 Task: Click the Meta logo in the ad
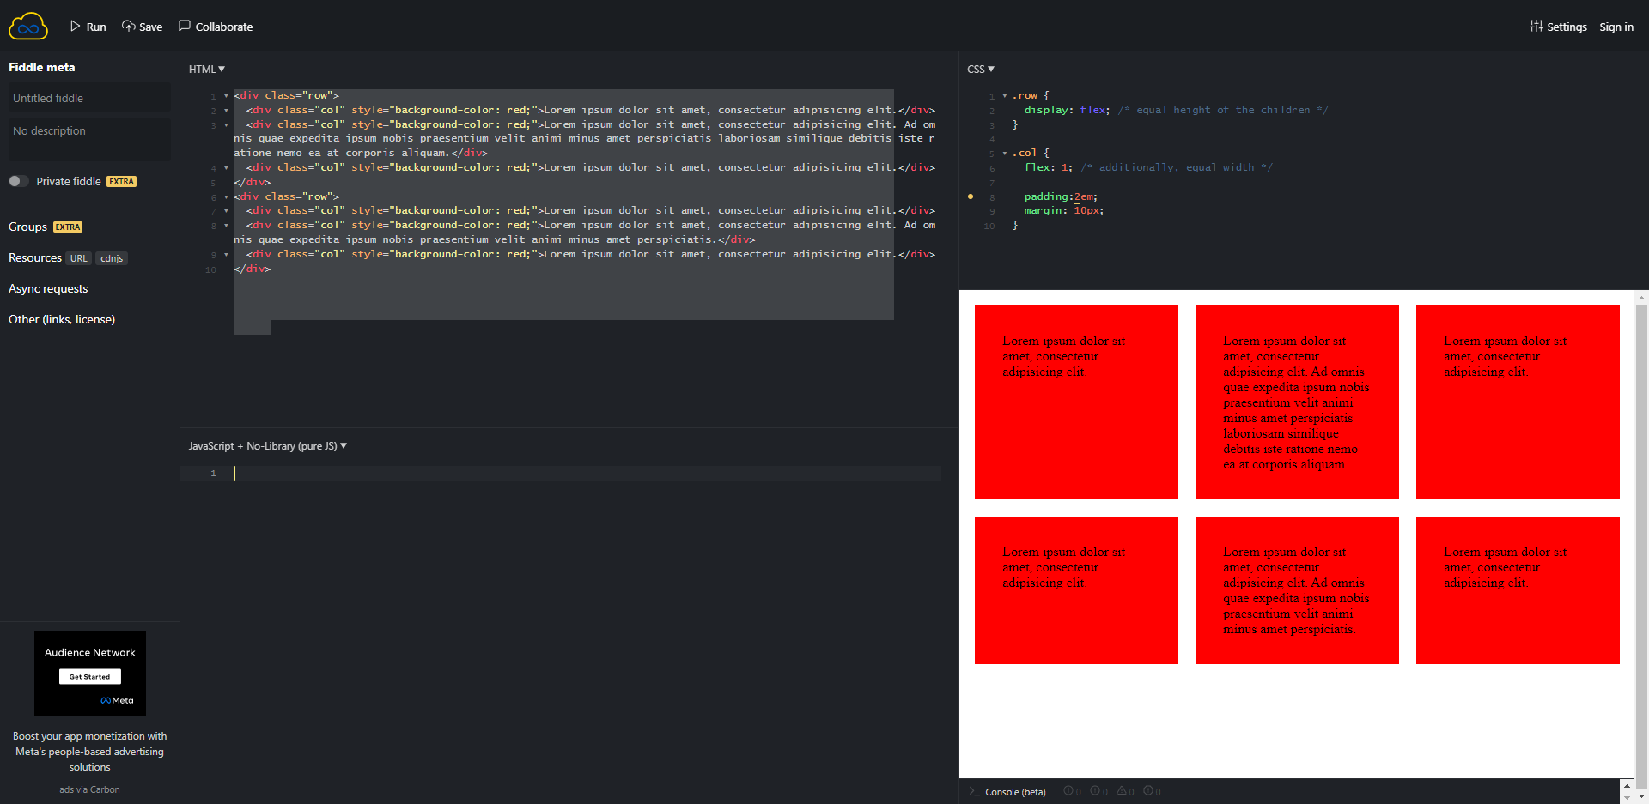tap(117, 700)
